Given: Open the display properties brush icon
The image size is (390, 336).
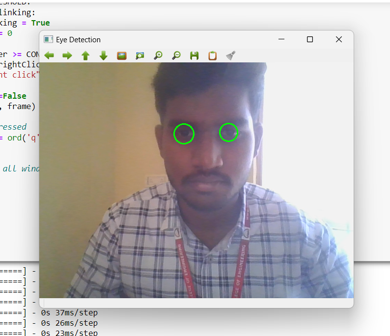Looking at the screenshot, I should (x=230, y=56).
